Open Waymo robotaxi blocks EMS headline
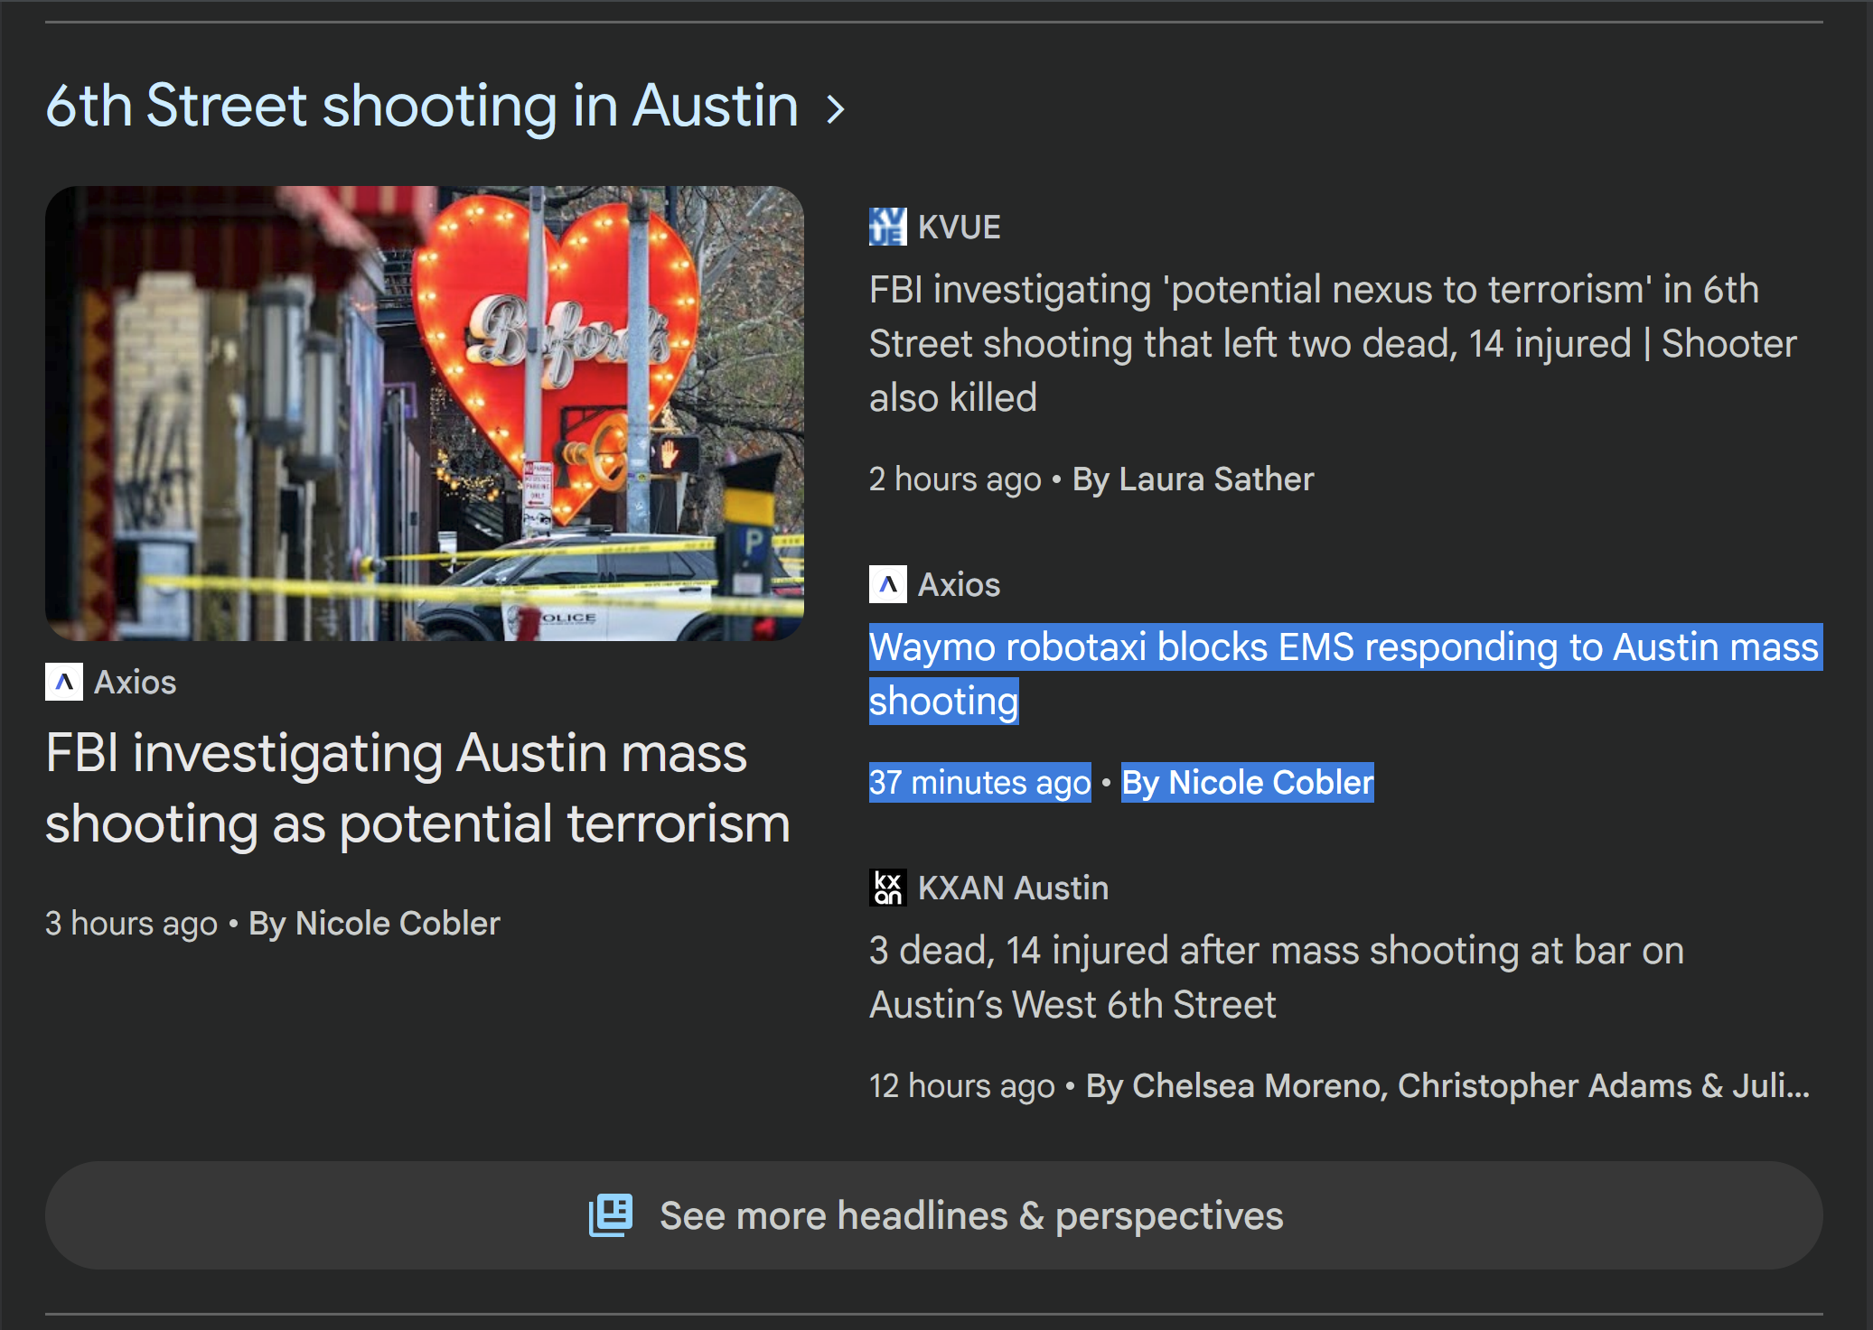This screenshot has height=1330, width=1873. [x=1343, y=673]
